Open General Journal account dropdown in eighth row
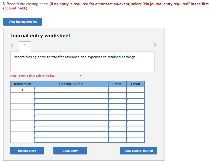Image resolution: width=209 pixels, height=162 pixels. pyautogui.click(x=71, y=129)
